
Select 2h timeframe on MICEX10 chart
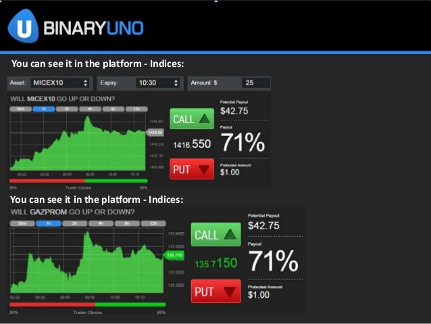tap(67, 109)
